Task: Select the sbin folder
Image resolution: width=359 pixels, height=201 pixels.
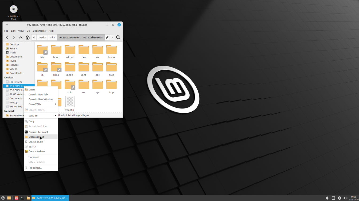Action: [70, 87]
